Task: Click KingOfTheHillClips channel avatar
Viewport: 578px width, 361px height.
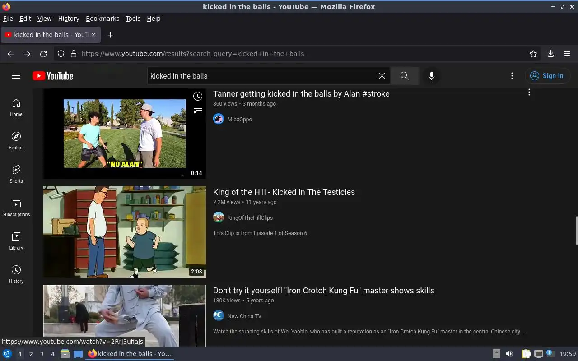Action: point(219,218)
